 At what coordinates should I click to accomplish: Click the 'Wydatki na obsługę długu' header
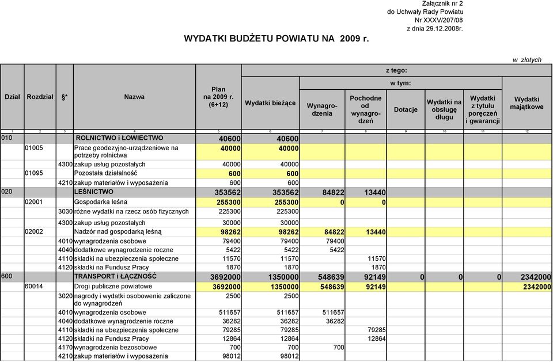tap(444, 109)
